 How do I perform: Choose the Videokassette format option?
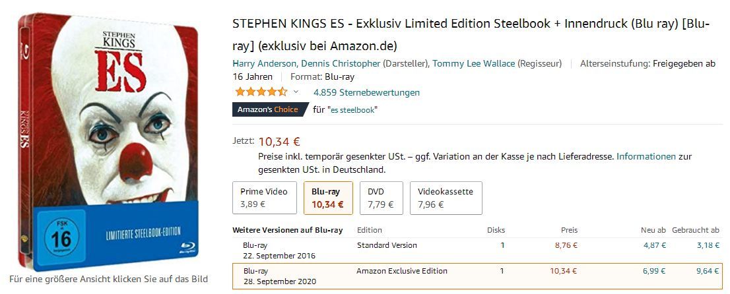click(x=446, y=198)
